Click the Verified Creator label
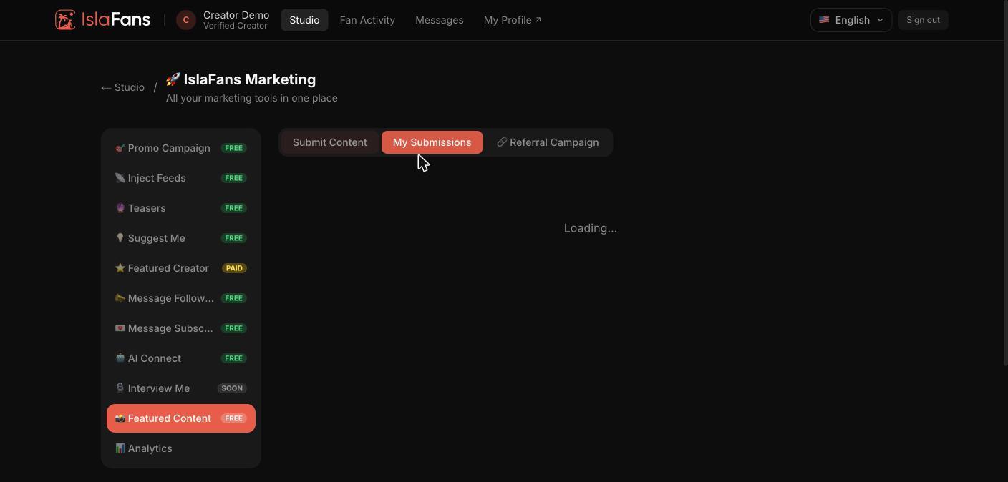1008x482 pixels. (x=236, y=26)
